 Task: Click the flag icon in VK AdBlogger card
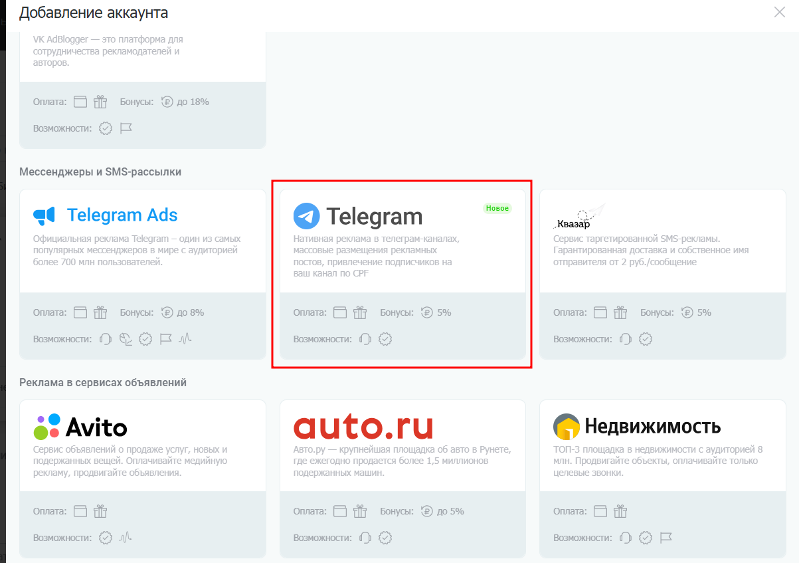tap(126, 128)
